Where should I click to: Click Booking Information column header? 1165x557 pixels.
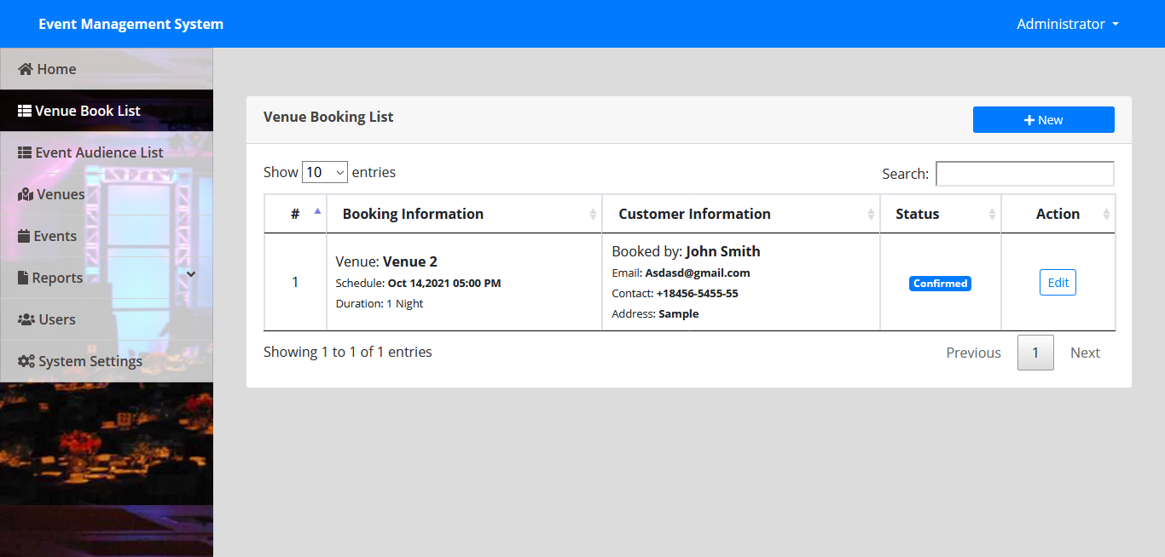tap(464, 214)
